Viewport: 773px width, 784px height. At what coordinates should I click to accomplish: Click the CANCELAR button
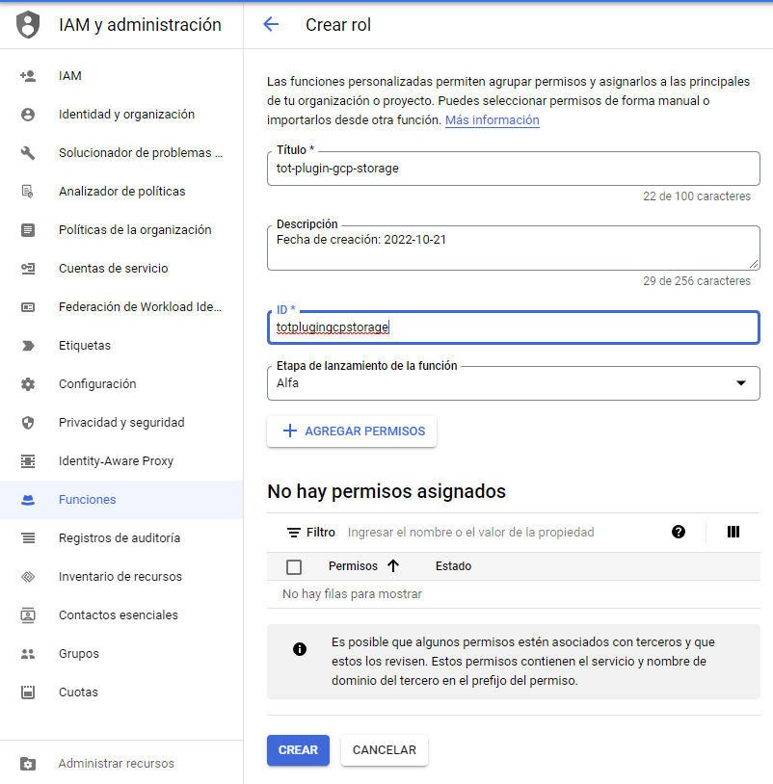point(384,750)
